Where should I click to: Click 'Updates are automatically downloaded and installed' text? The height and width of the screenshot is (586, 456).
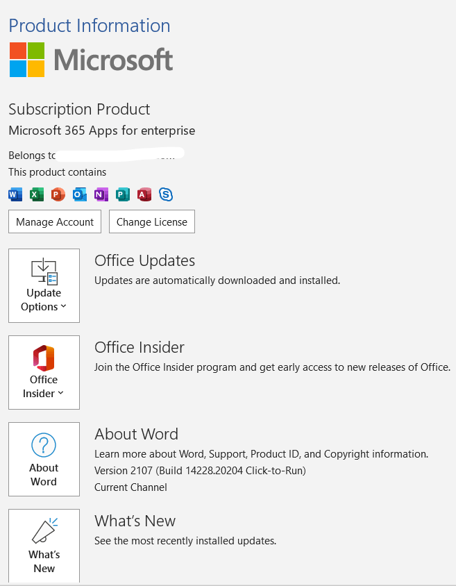217,281
